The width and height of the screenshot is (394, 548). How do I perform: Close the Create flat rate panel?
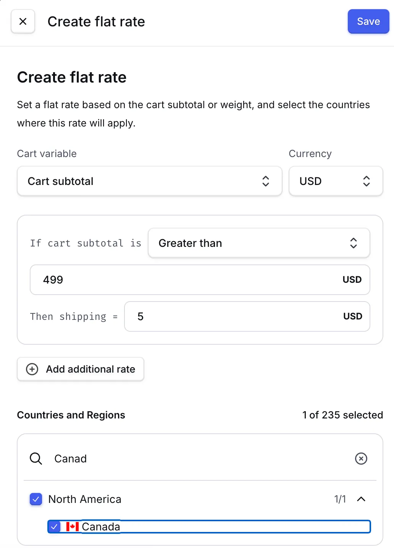coord(23,22)
